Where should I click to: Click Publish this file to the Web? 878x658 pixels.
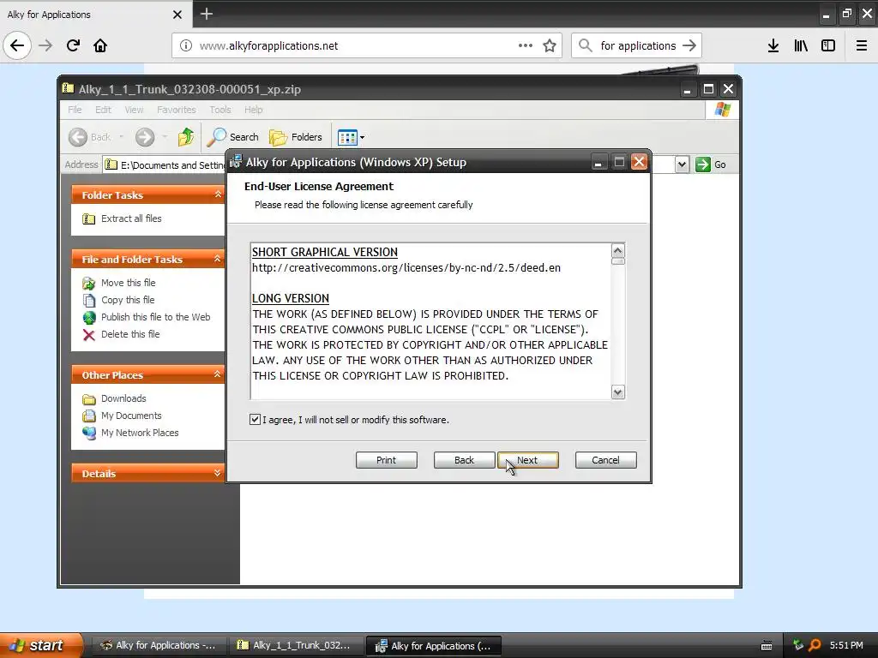pos(146,317)
